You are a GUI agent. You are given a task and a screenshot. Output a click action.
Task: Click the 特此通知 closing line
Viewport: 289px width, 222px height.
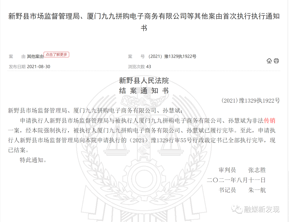click(33, 160)
